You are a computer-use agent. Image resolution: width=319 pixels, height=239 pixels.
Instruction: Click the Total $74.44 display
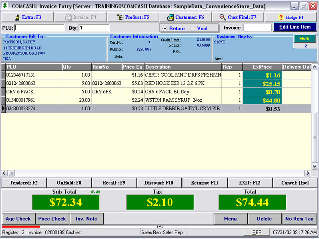click(252, 202)
